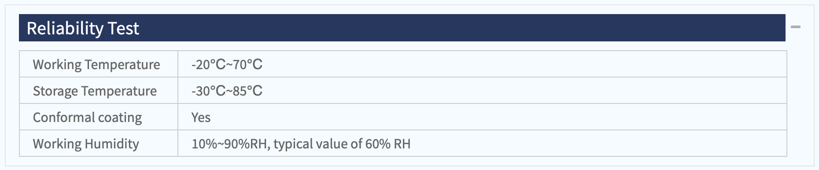Click the word Test in the header

coord(123,29)
